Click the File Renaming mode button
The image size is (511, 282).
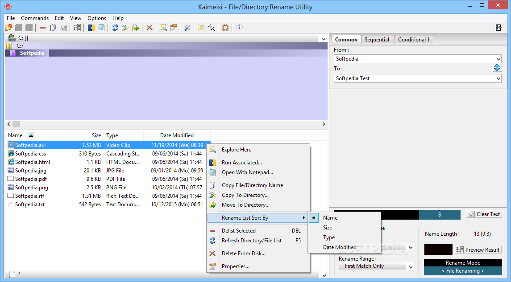coord(463,270)
